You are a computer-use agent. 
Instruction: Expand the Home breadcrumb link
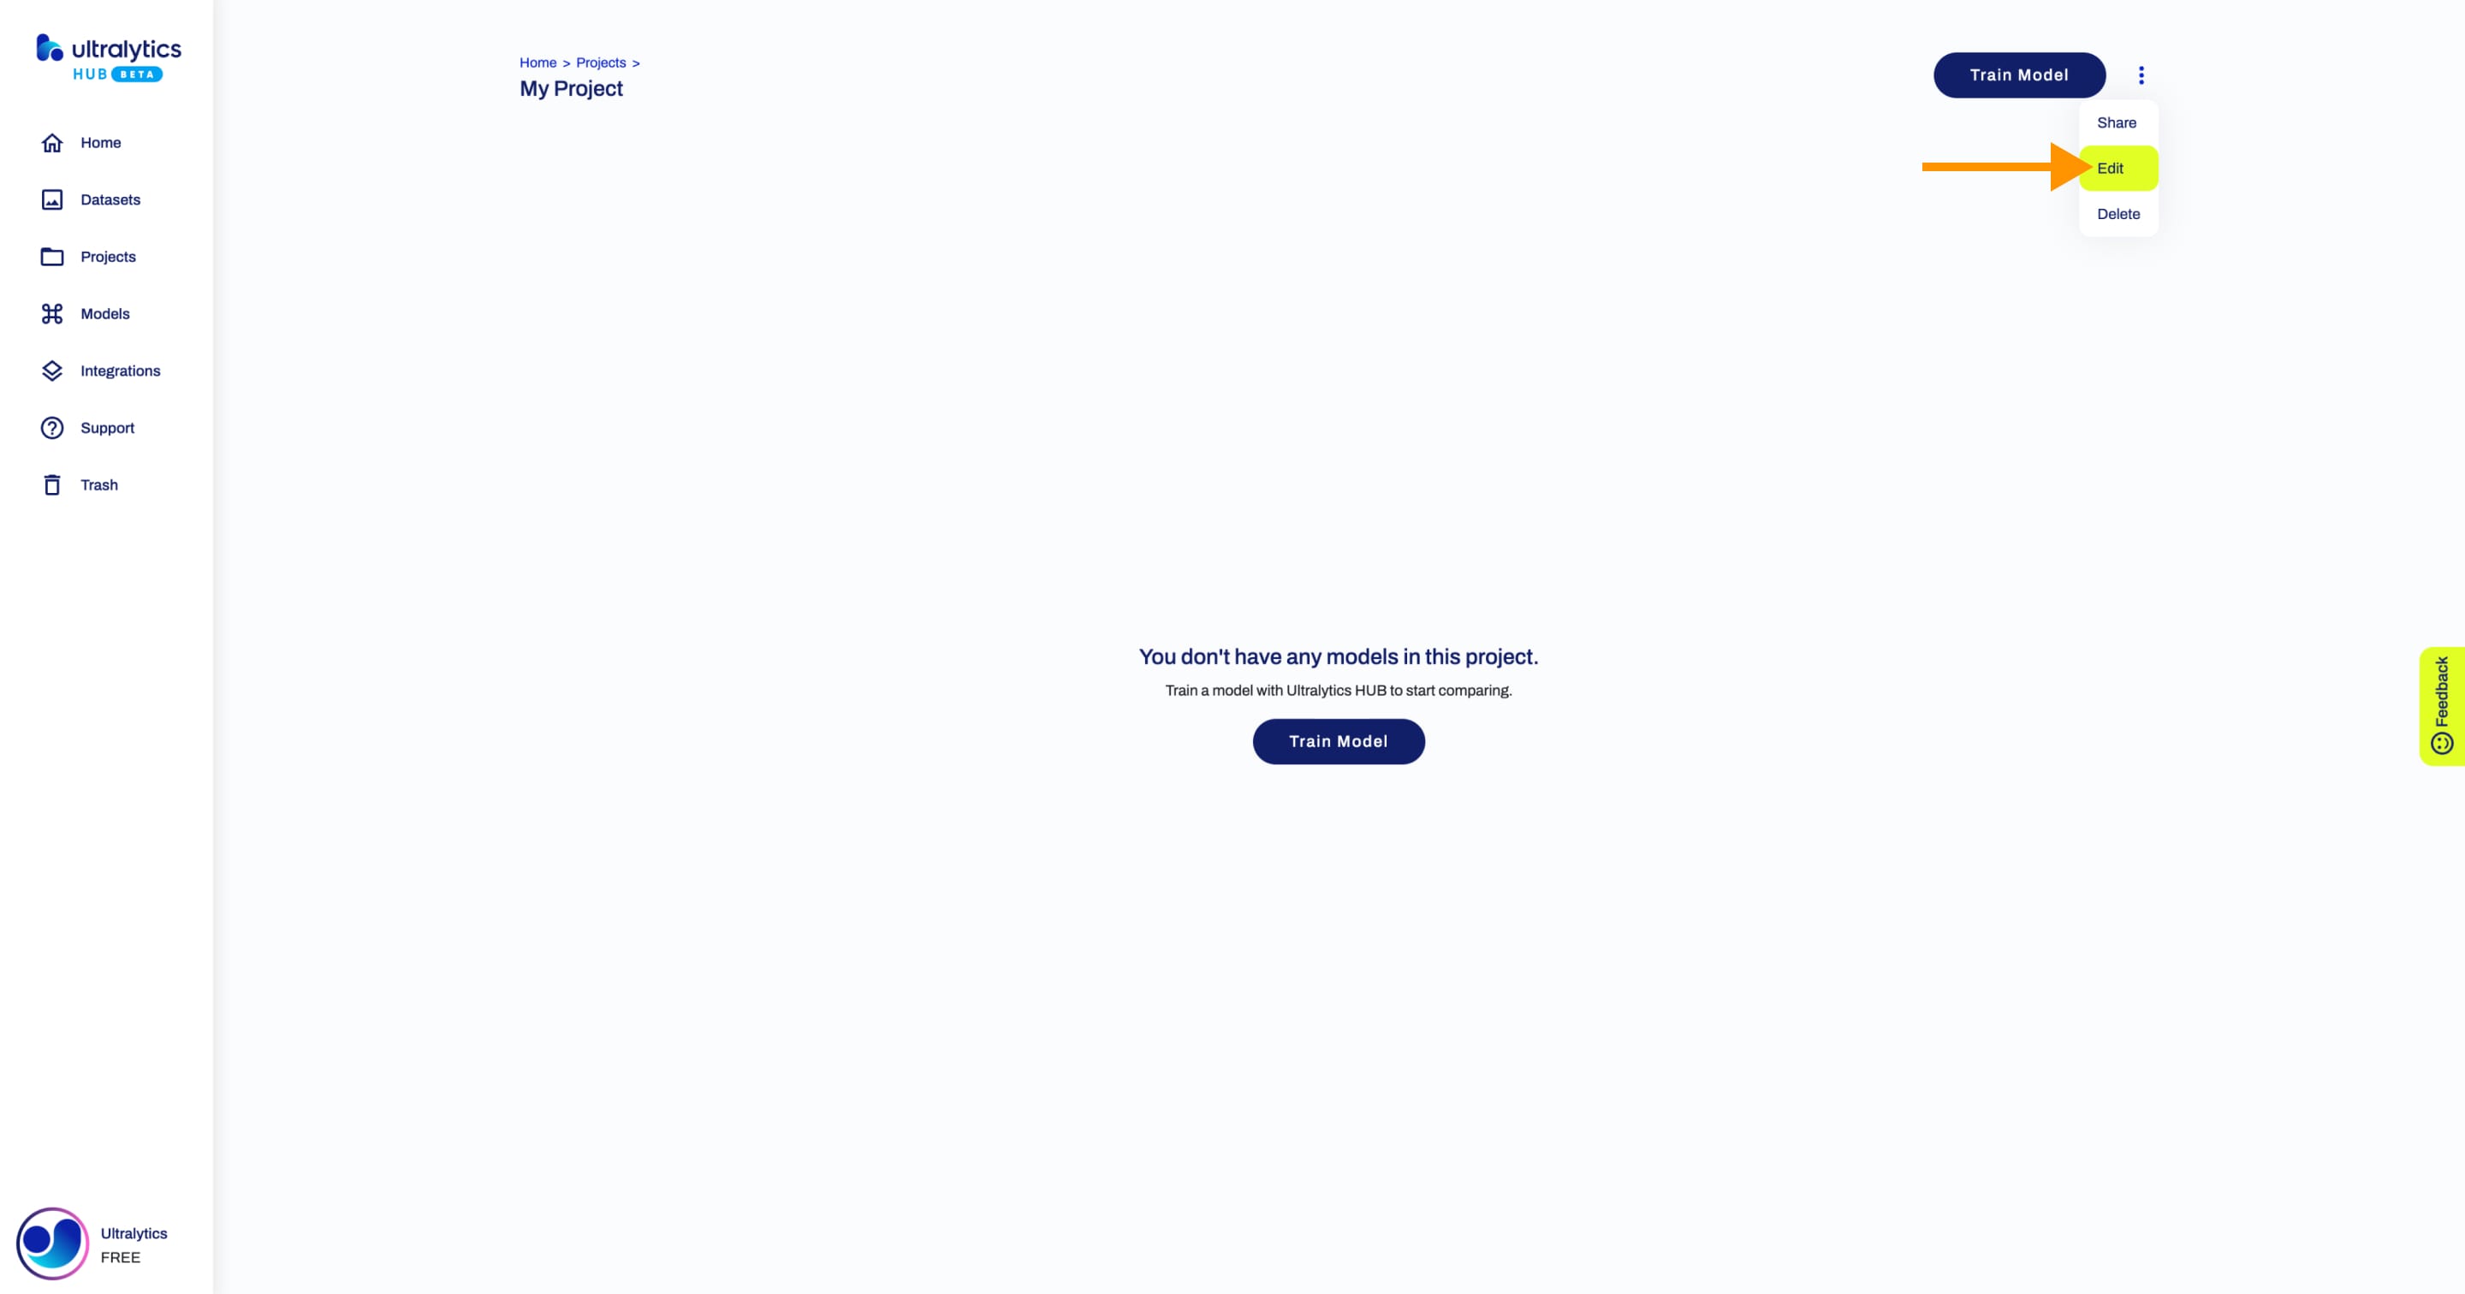[x=538, y=62]
